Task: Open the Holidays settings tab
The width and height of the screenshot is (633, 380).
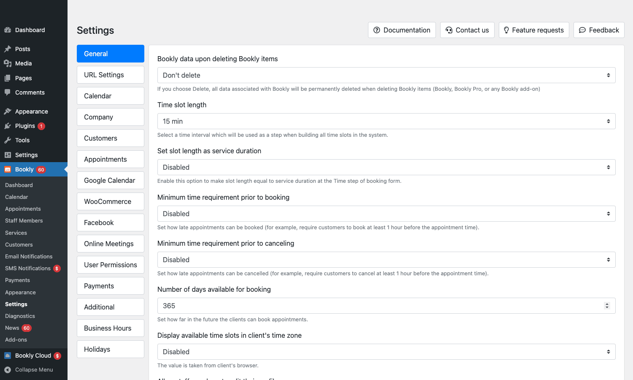Action: tap(111, 349)
